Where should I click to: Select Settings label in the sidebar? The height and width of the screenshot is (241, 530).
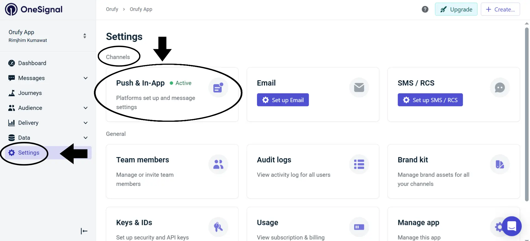click(x=29, y=153)
